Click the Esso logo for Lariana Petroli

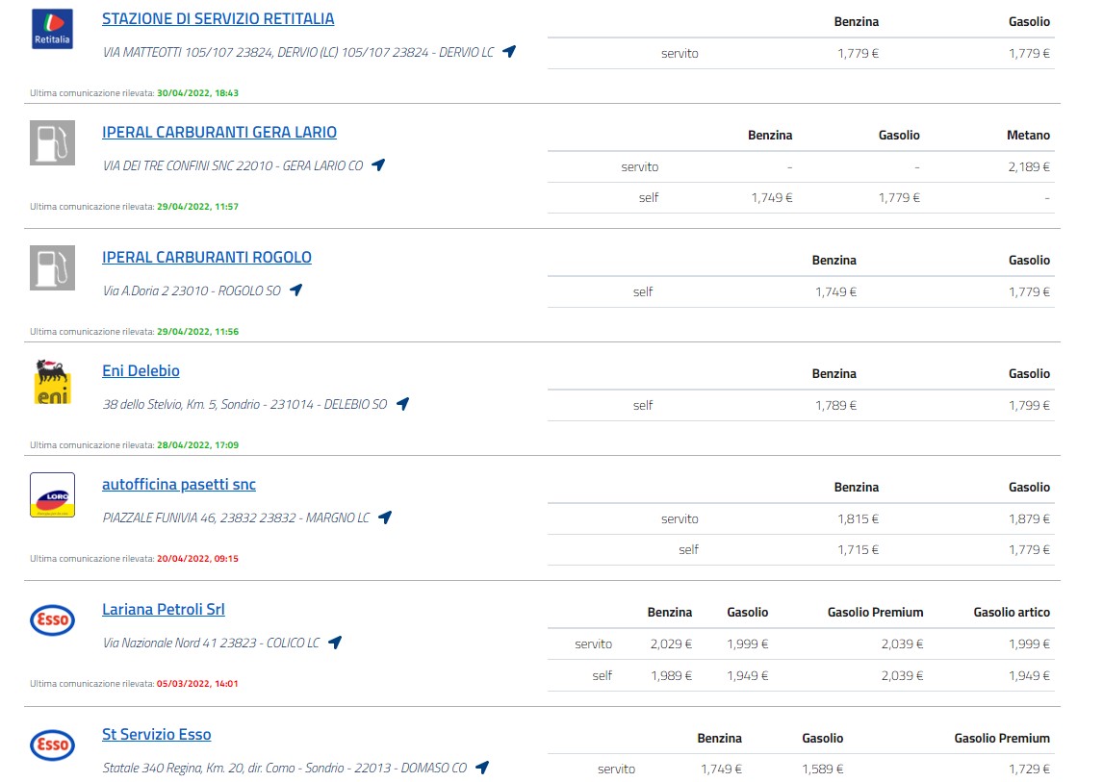[52, 619]
